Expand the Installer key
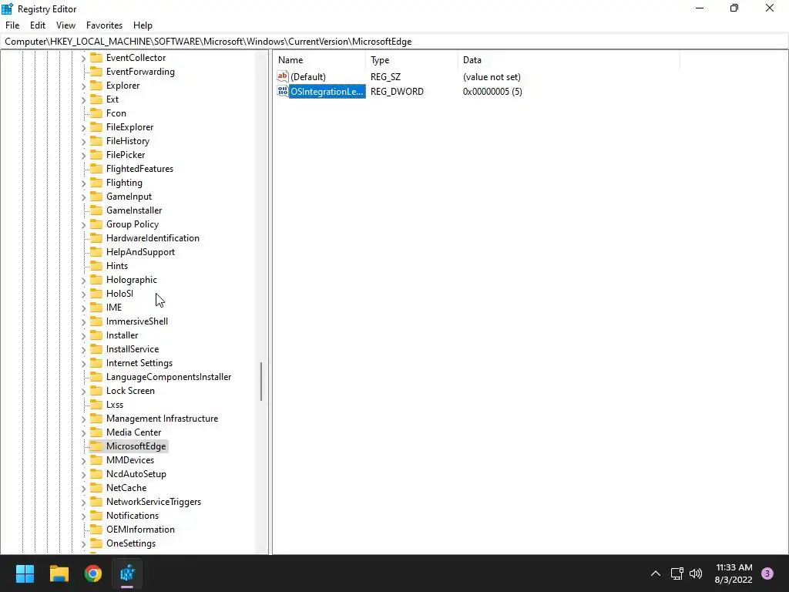This screenshot has width=789, height=592. click(x=83, y=336)
